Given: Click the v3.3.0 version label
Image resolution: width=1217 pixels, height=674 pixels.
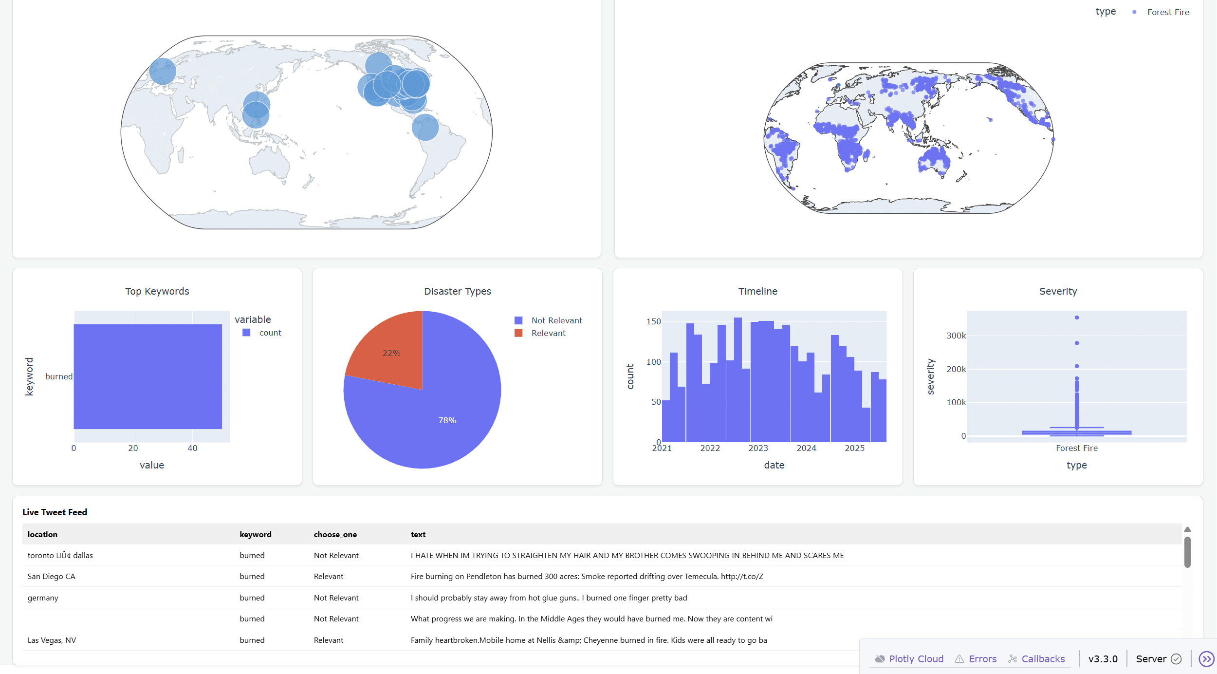Looking at the screenshot, I should 1103,659.
